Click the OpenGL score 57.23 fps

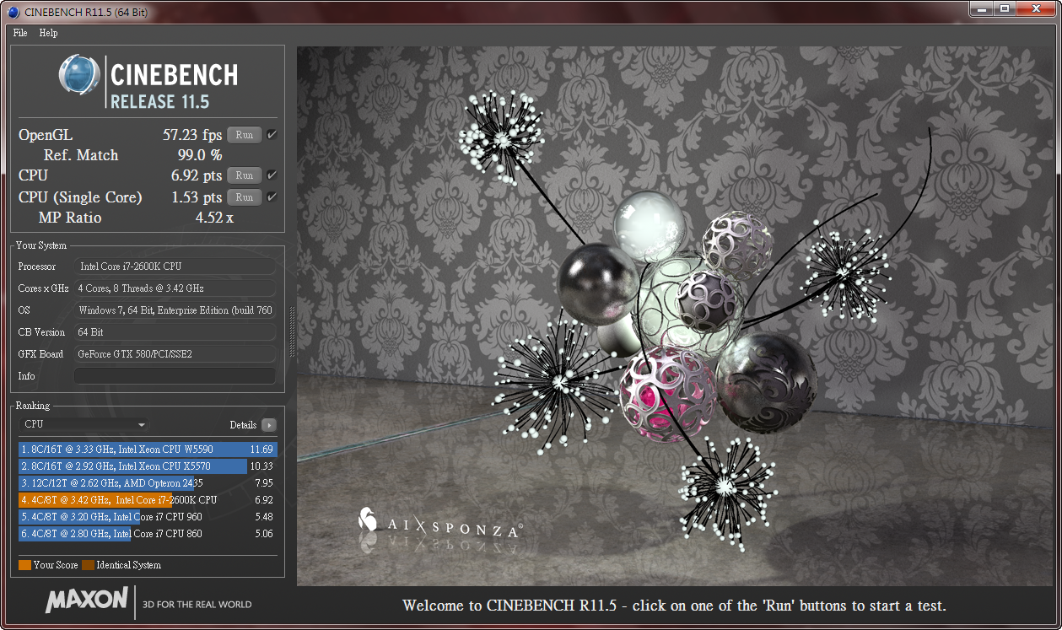click(x=192, y=135)
